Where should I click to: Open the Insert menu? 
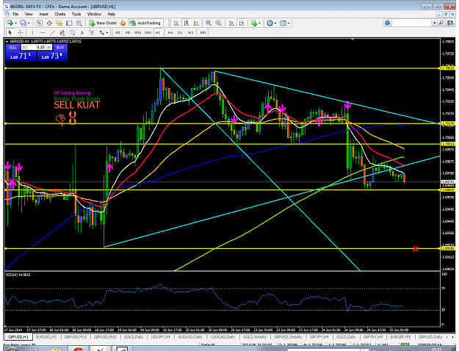coord(43,14)
